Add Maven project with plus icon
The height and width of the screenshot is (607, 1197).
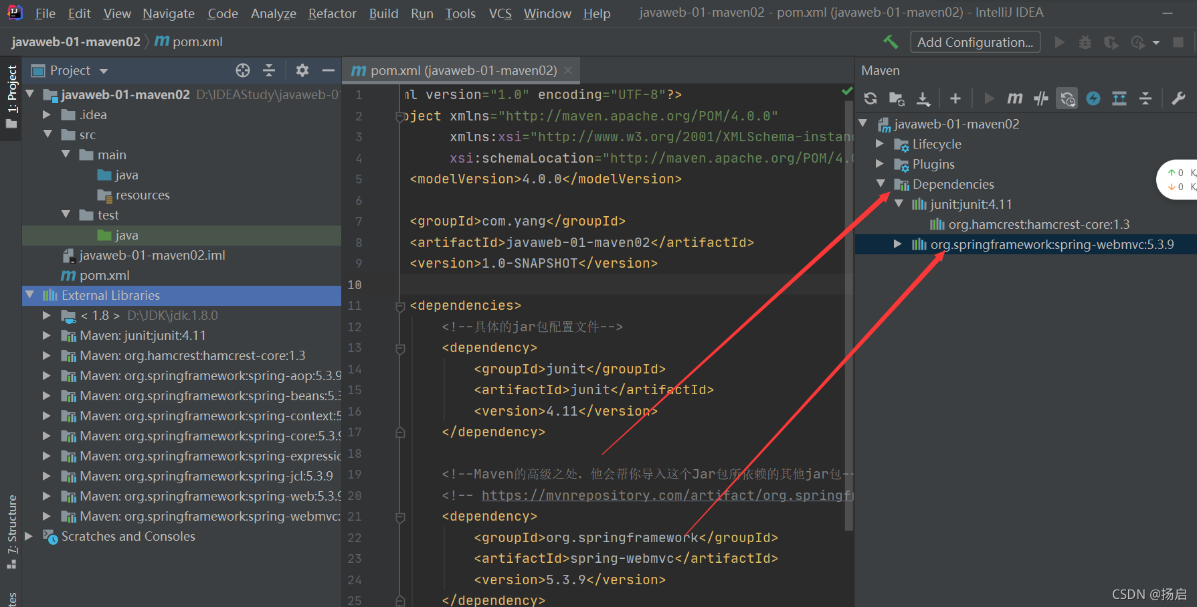click(955, 98)
